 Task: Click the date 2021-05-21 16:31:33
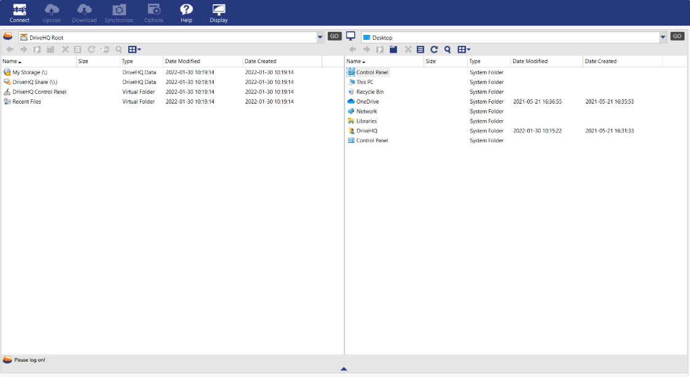click(x=610, y=131)
